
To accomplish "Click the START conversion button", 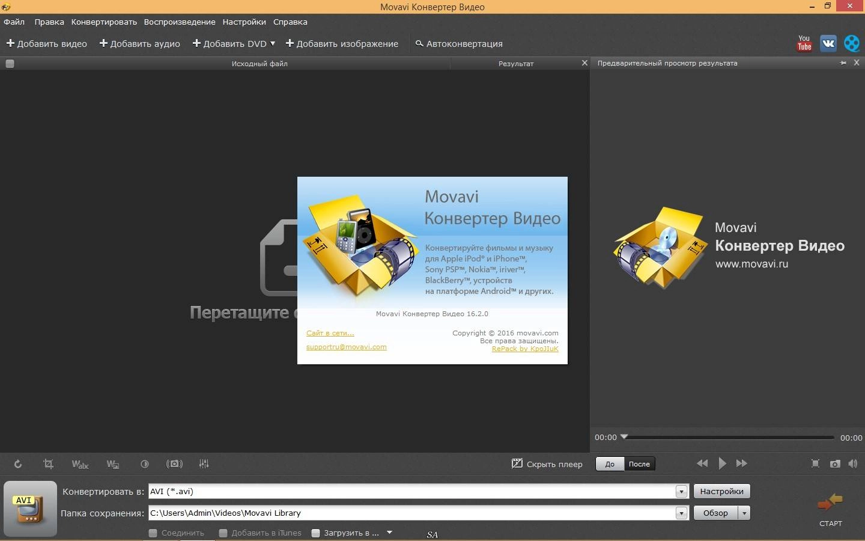I will pyautogui.click(x=831, y=510).
